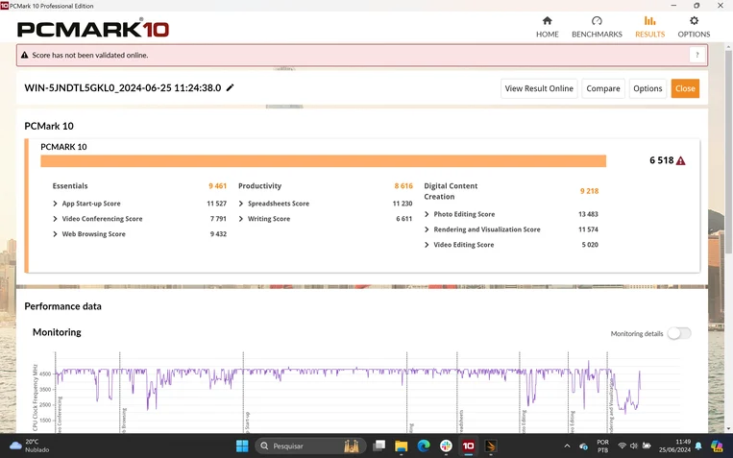This screenshot has width=733, height=458.
Task: Click the warning triangle in the validation banner
Action: [x=24, y=55]
